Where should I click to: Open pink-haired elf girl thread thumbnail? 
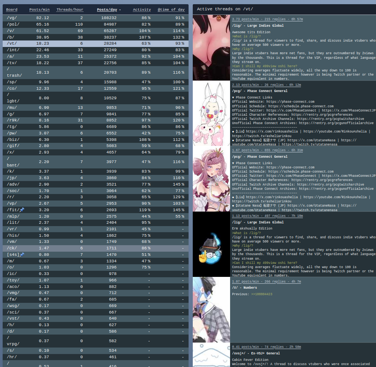pyautogui.click(x=211, y=179)
